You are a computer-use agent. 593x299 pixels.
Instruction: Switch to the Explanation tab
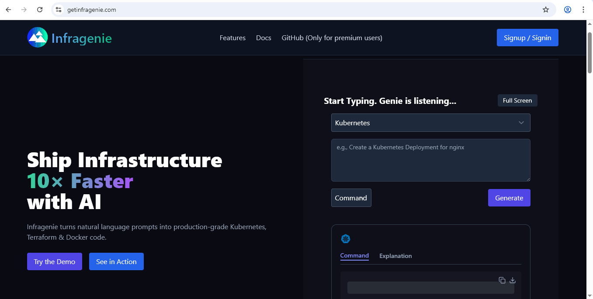[x=395, y=256]
